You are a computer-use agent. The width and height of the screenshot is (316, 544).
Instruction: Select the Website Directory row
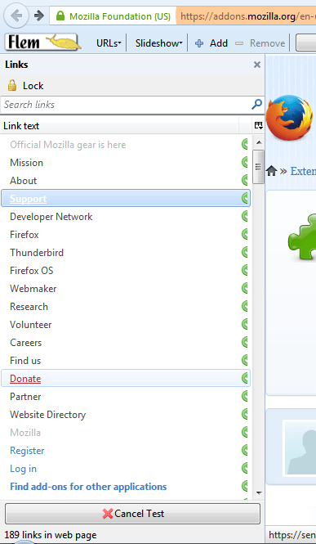(126, 415)
